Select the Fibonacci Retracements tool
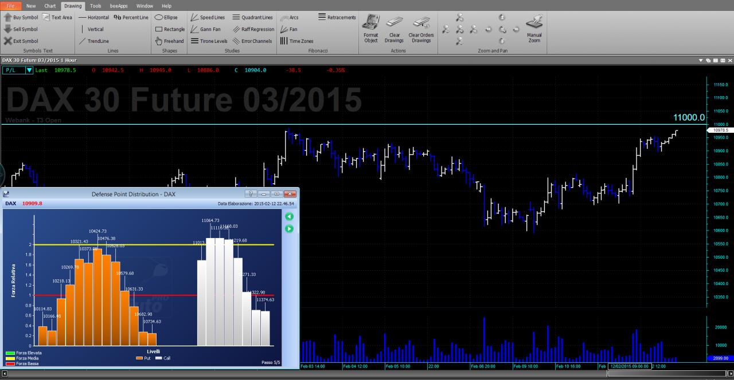Viewport: 734px width, 380px height. click(x=337, y=17)
